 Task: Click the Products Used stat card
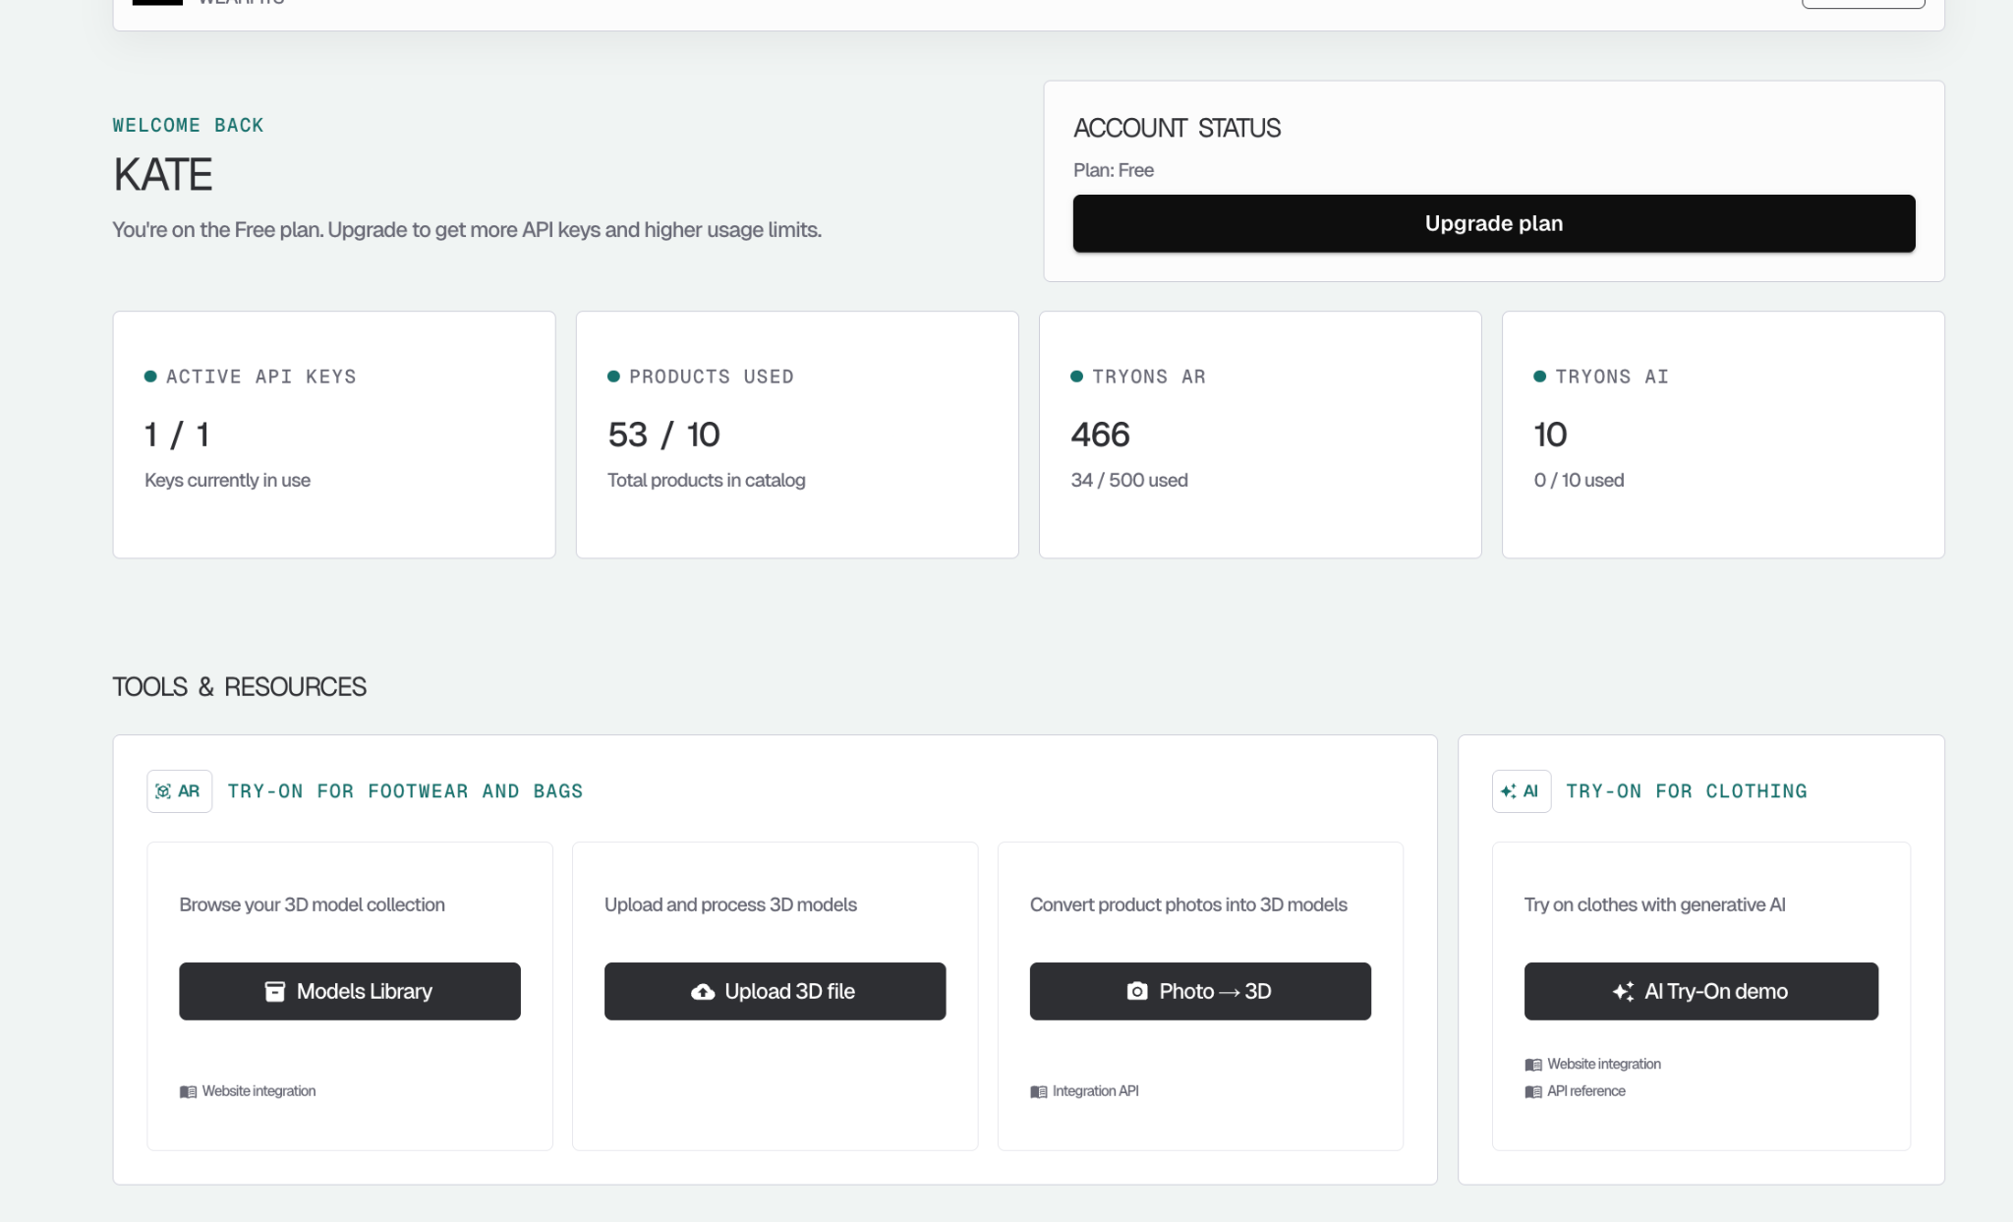point(796,435)
